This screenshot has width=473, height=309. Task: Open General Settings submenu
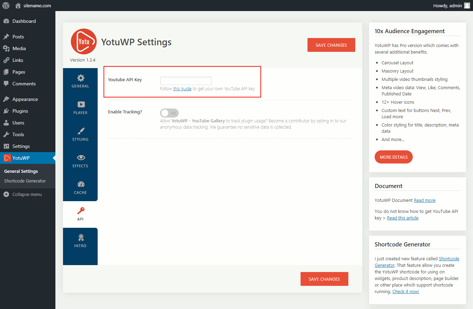tap(21, 171)
